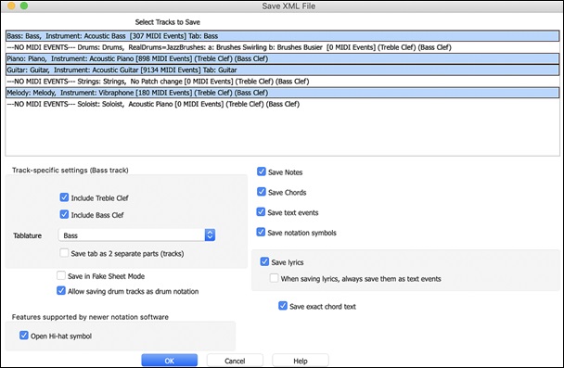Uncheck Save text events
The width and height of the screenshot is (564, 368).
pyautogui.click(x=262, y=212)
